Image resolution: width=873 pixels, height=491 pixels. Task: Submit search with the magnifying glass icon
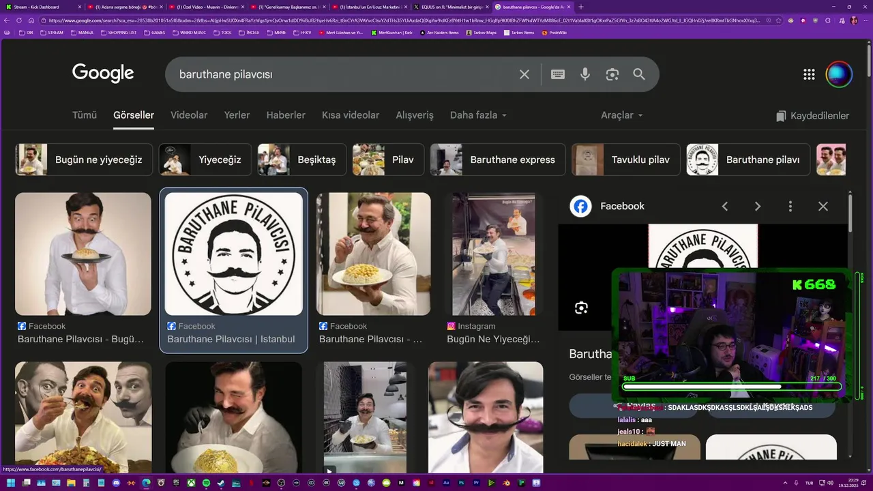tap(639, 74)
